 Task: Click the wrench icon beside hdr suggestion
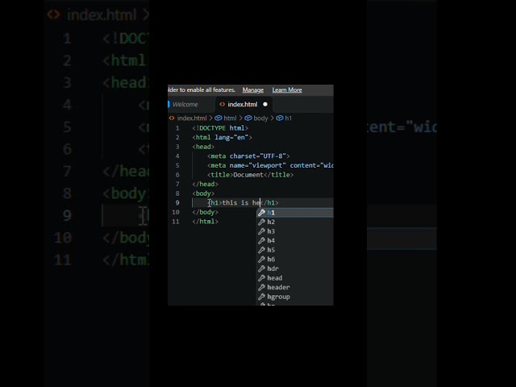[261, 268]
